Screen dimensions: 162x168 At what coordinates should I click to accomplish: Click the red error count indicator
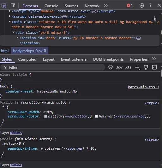130,5
